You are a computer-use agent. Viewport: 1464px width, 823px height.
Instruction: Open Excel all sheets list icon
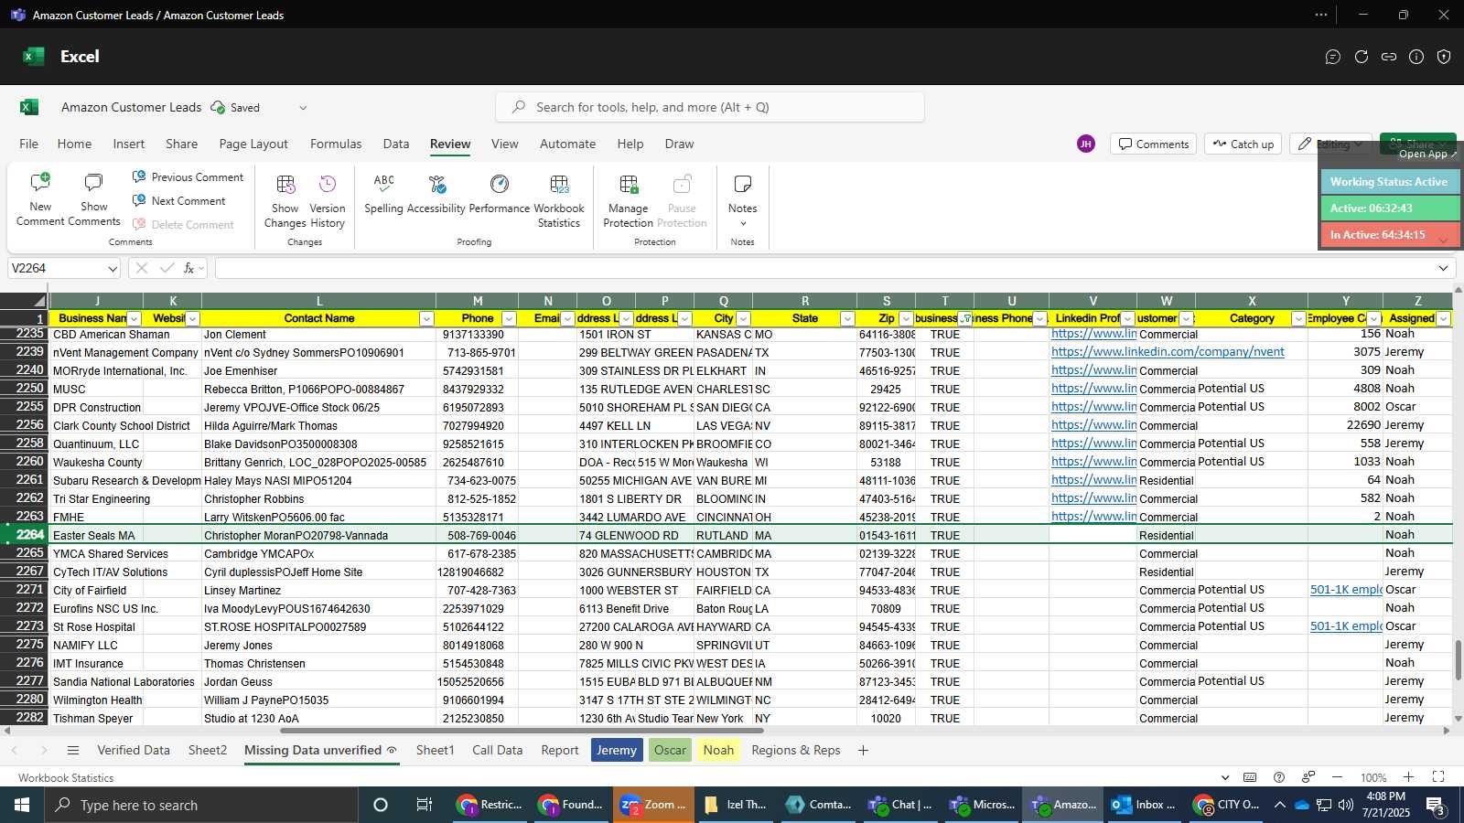pyautogui.click(x=73, y=750)
